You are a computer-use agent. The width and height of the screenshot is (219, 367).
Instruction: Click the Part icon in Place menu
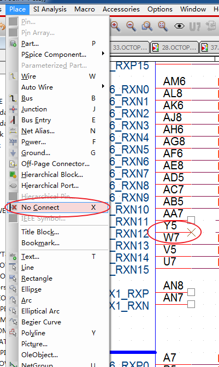13,44
